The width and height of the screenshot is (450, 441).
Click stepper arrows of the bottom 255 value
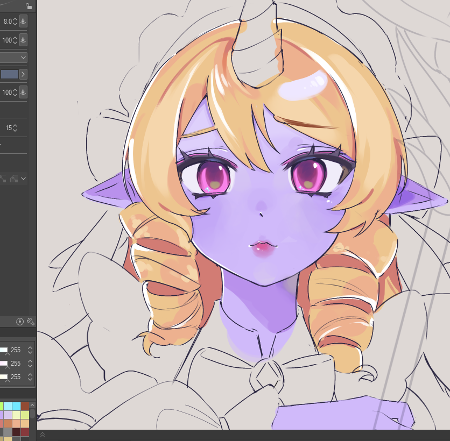(x=30, y=377)
